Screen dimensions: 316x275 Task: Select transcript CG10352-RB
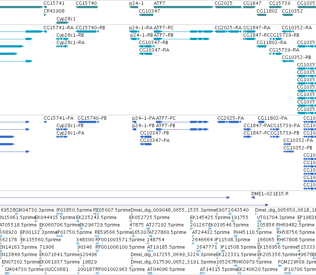click(x=288, y=61)
